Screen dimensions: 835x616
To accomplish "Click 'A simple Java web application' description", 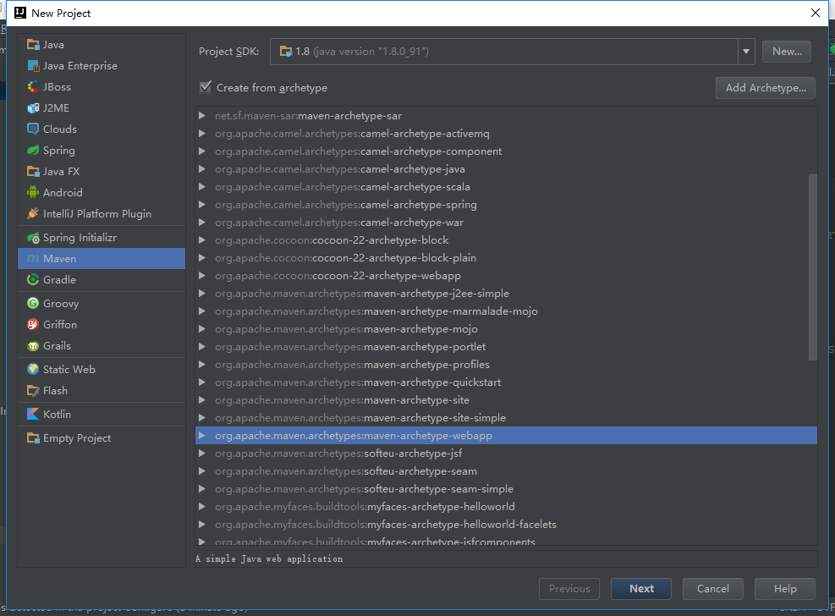I will 269,559.
